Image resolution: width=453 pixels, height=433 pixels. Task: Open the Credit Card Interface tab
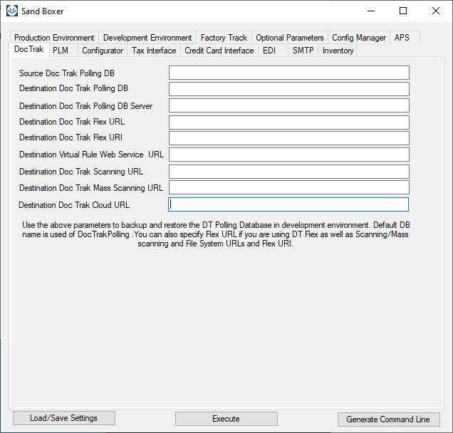tap(219, 51)
